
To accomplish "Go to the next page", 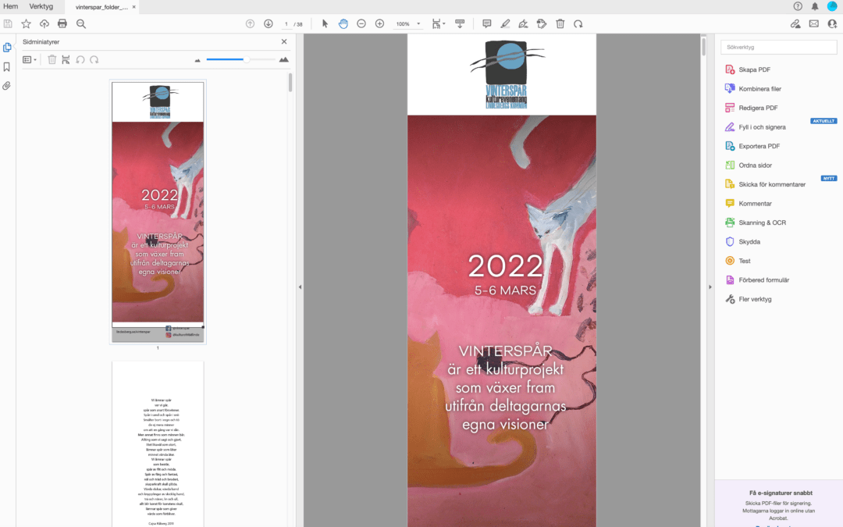I will [x=269, y=23].
